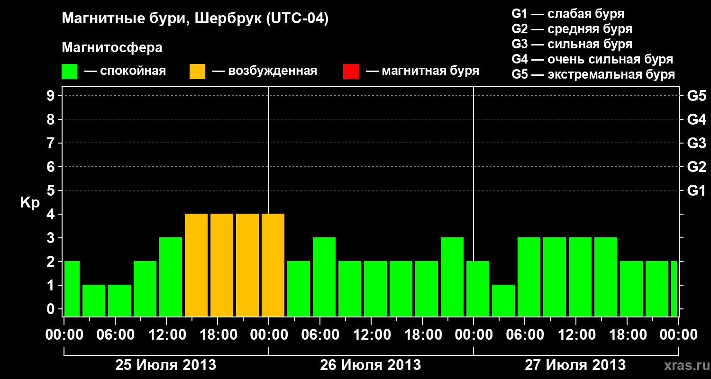The image size is (711, 379).
Task: Click the green Kp 1 bar at 03:00 on 27 July
Action: 503,300
